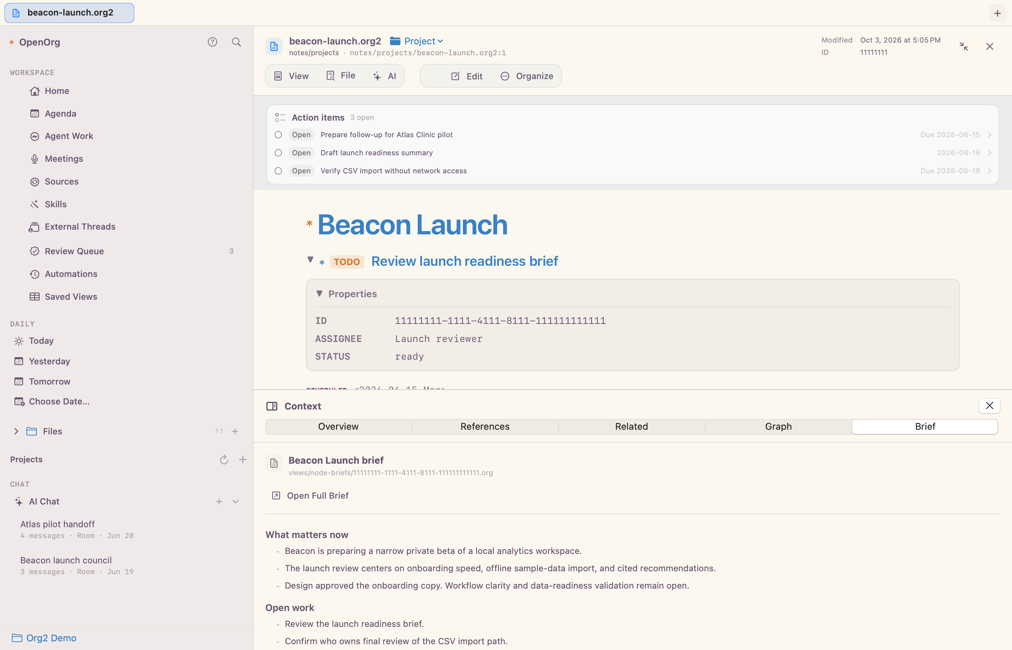Click the Beacon Launch main heading
Viewport: 1012px width, 650px height.
(412, 225)
